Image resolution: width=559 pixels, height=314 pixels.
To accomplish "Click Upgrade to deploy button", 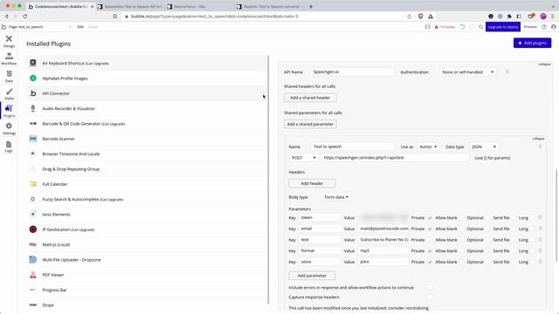I will 503,27.
